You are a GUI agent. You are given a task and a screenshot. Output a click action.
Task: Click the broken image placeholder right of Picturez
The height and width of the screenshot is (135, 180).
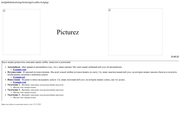135,32
